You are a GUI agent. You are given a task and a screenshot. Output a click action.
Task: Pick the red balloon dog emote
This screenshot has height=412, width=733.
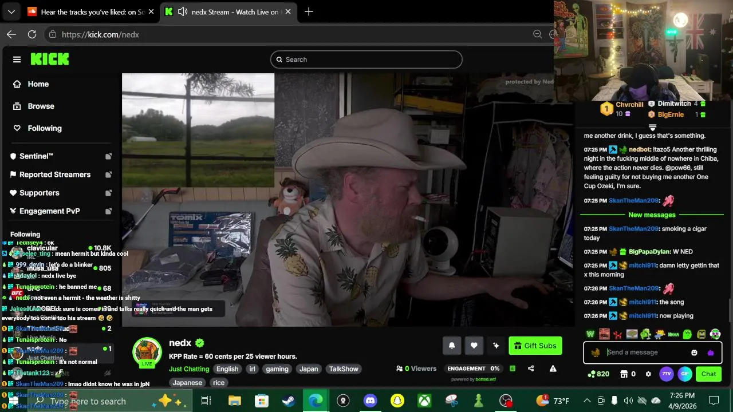point(617,334)
